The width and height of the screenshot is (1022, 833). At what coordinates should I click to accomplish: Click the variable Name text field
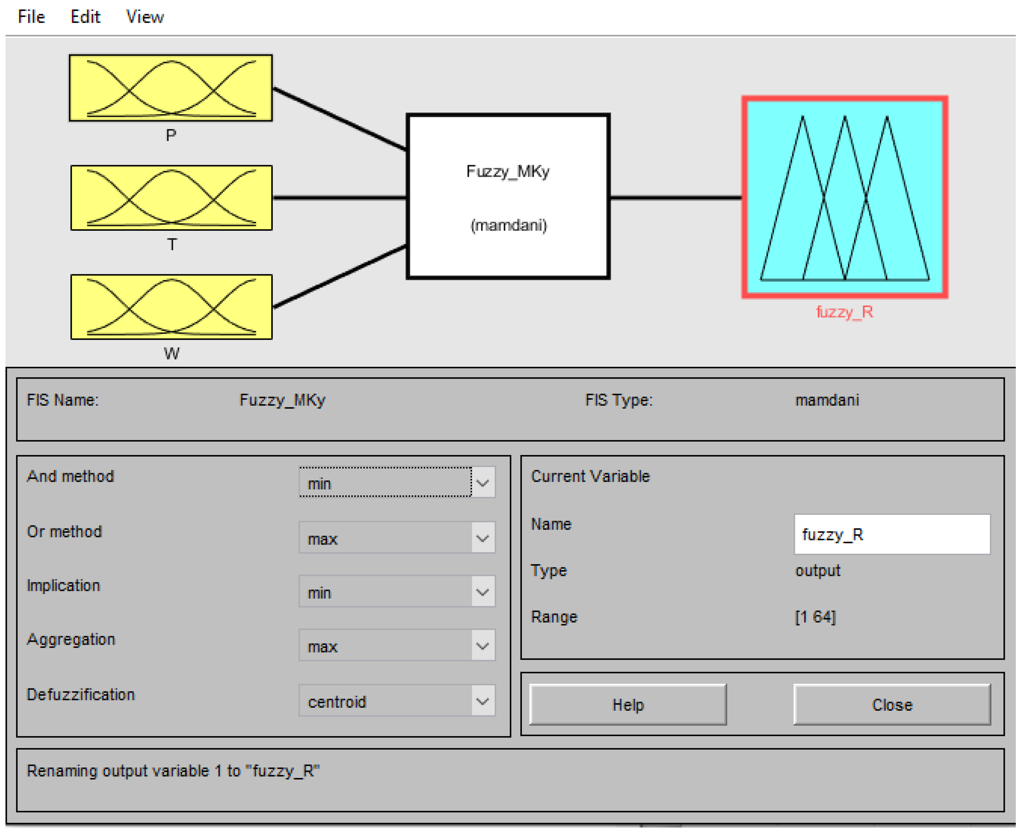tap(891, 534)
